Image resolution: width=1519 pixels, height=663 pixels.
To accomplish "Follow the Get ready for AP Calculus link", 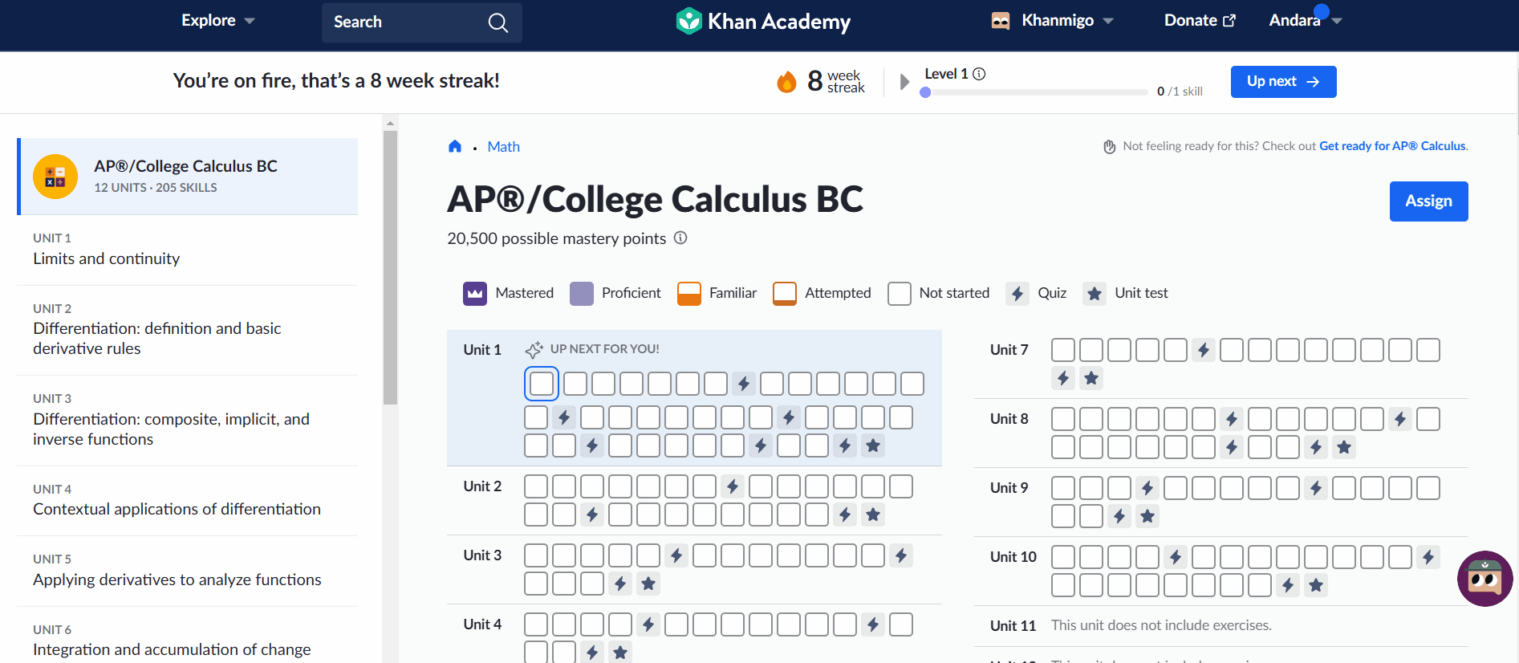I will tap(1392, 146).
